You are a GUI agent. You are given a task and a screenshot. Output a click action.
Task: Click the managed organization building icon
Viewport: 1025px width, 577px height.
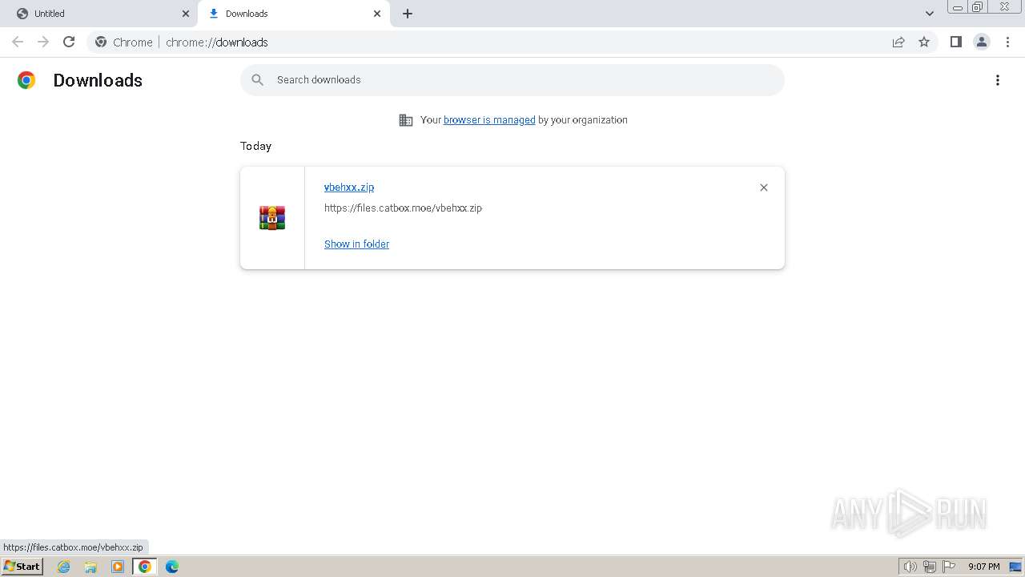point(406,120)
